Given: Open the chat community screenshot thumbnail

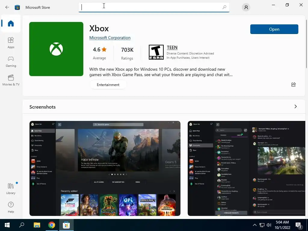Looking at the screenshot, I should [247, 168].
